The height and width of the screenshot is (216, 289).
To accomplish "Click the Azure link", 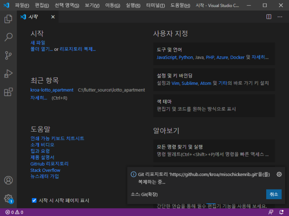I will point(222,57).
